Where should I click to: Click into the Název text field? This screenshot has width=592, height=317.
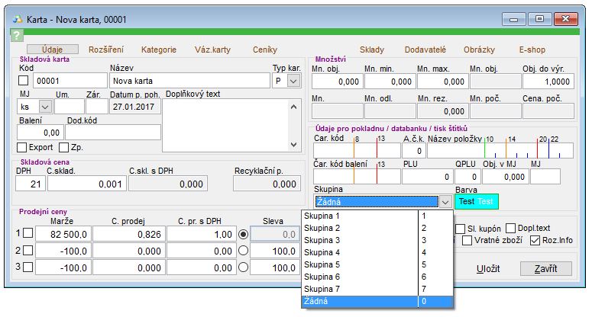[188, 81]
